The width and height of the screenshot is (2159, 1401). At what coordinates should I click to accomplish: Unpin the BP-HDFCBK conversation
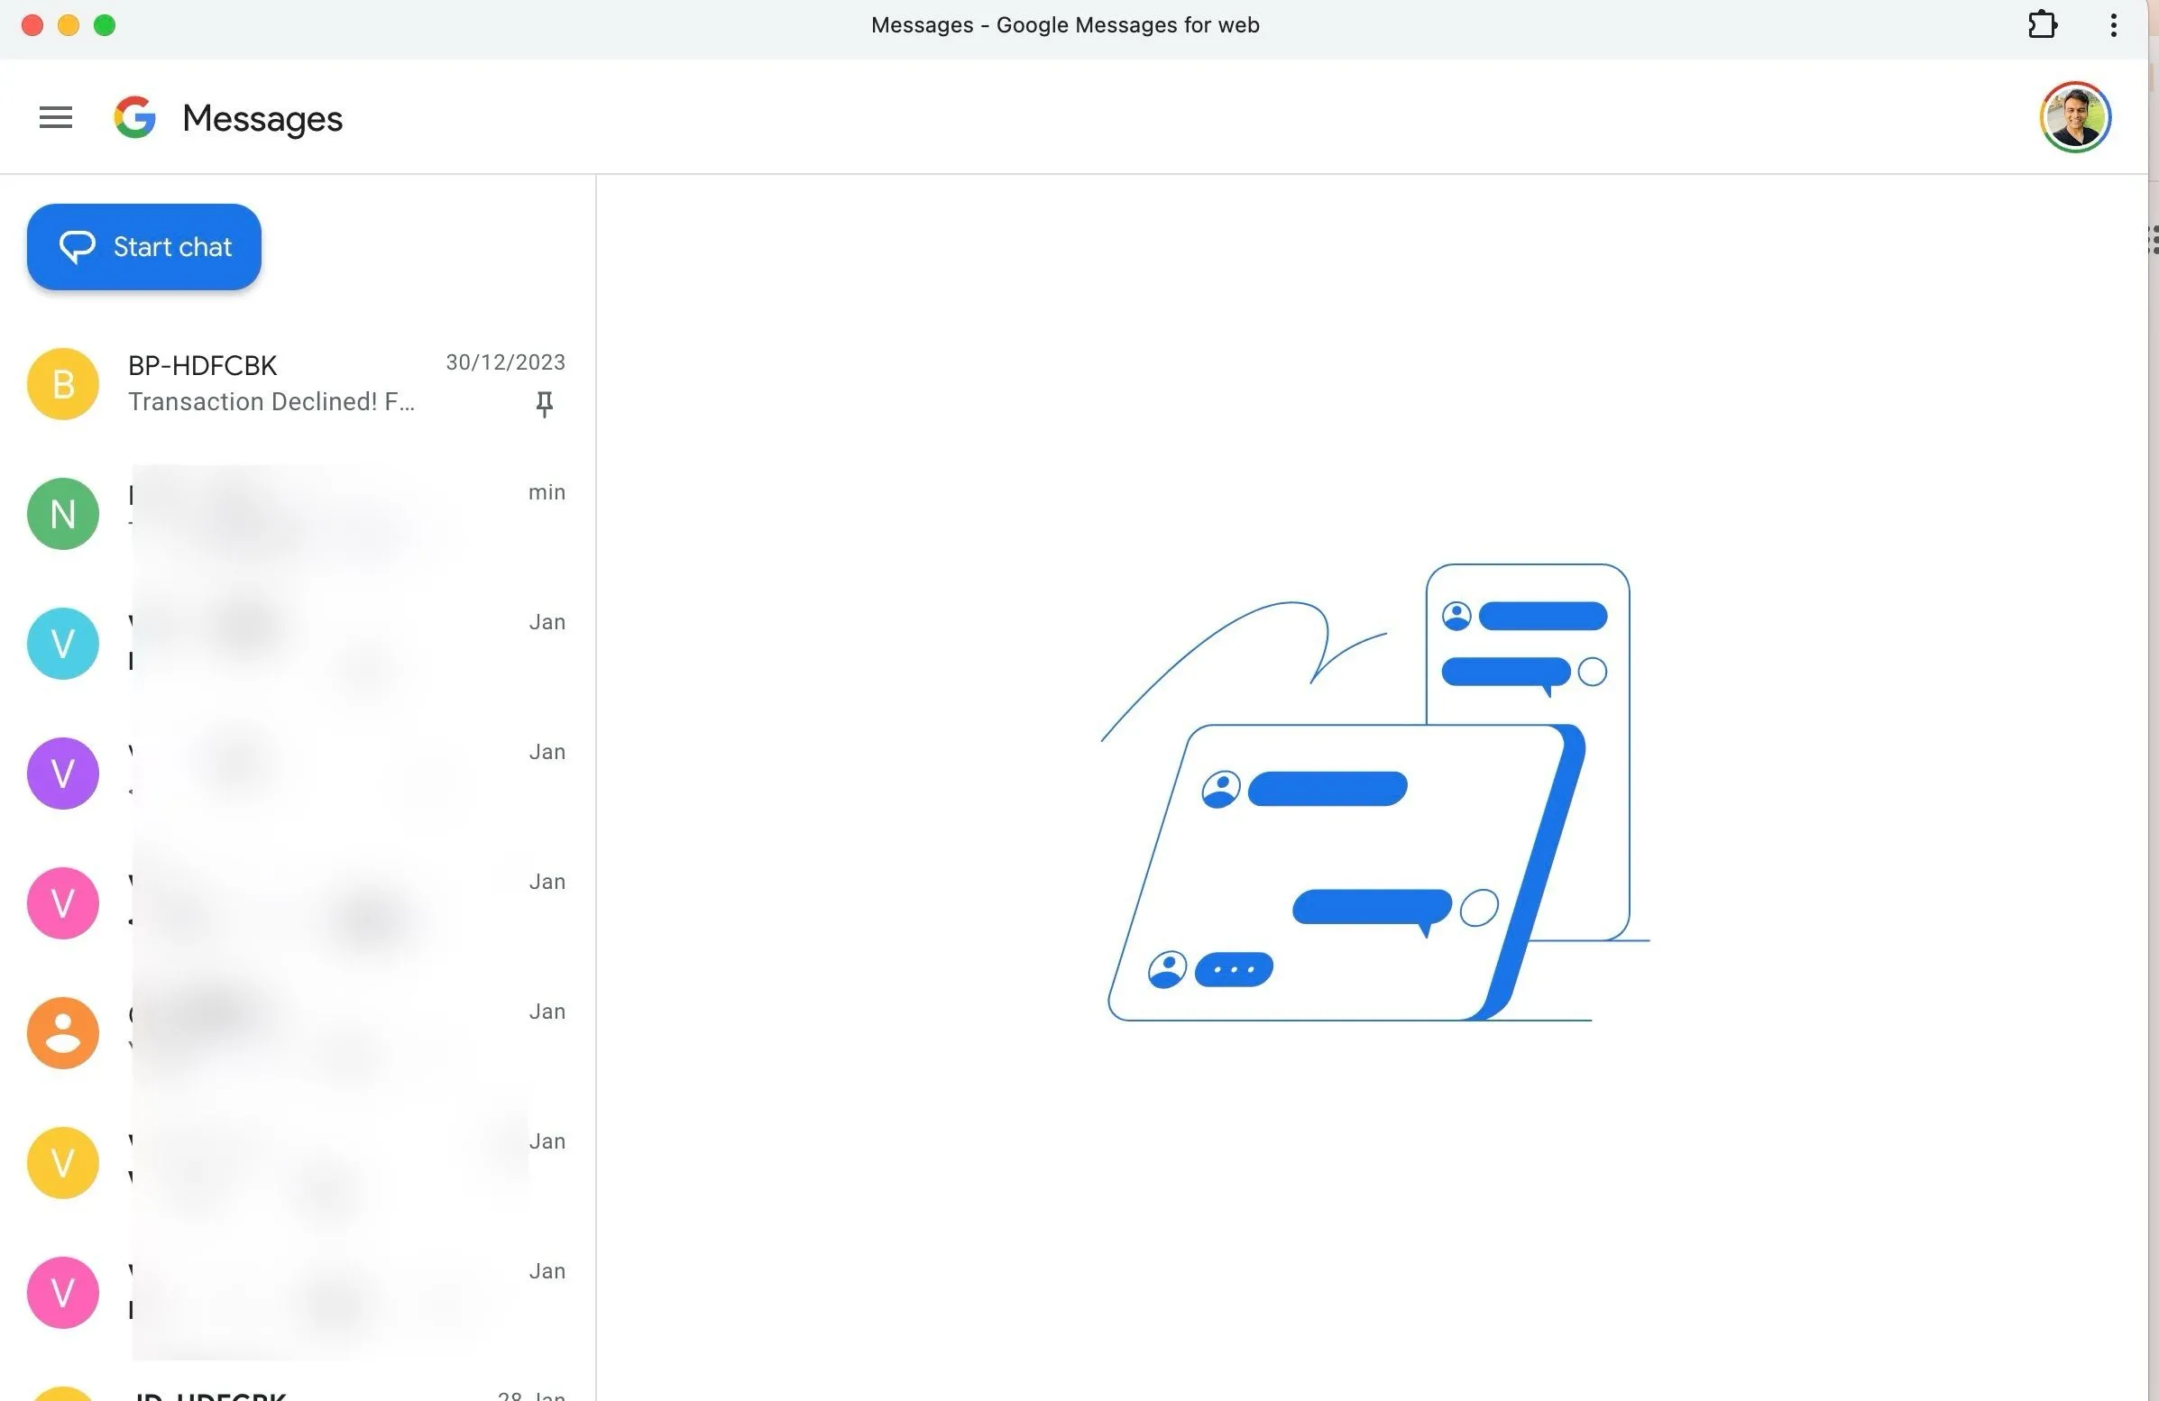[545, 406]
